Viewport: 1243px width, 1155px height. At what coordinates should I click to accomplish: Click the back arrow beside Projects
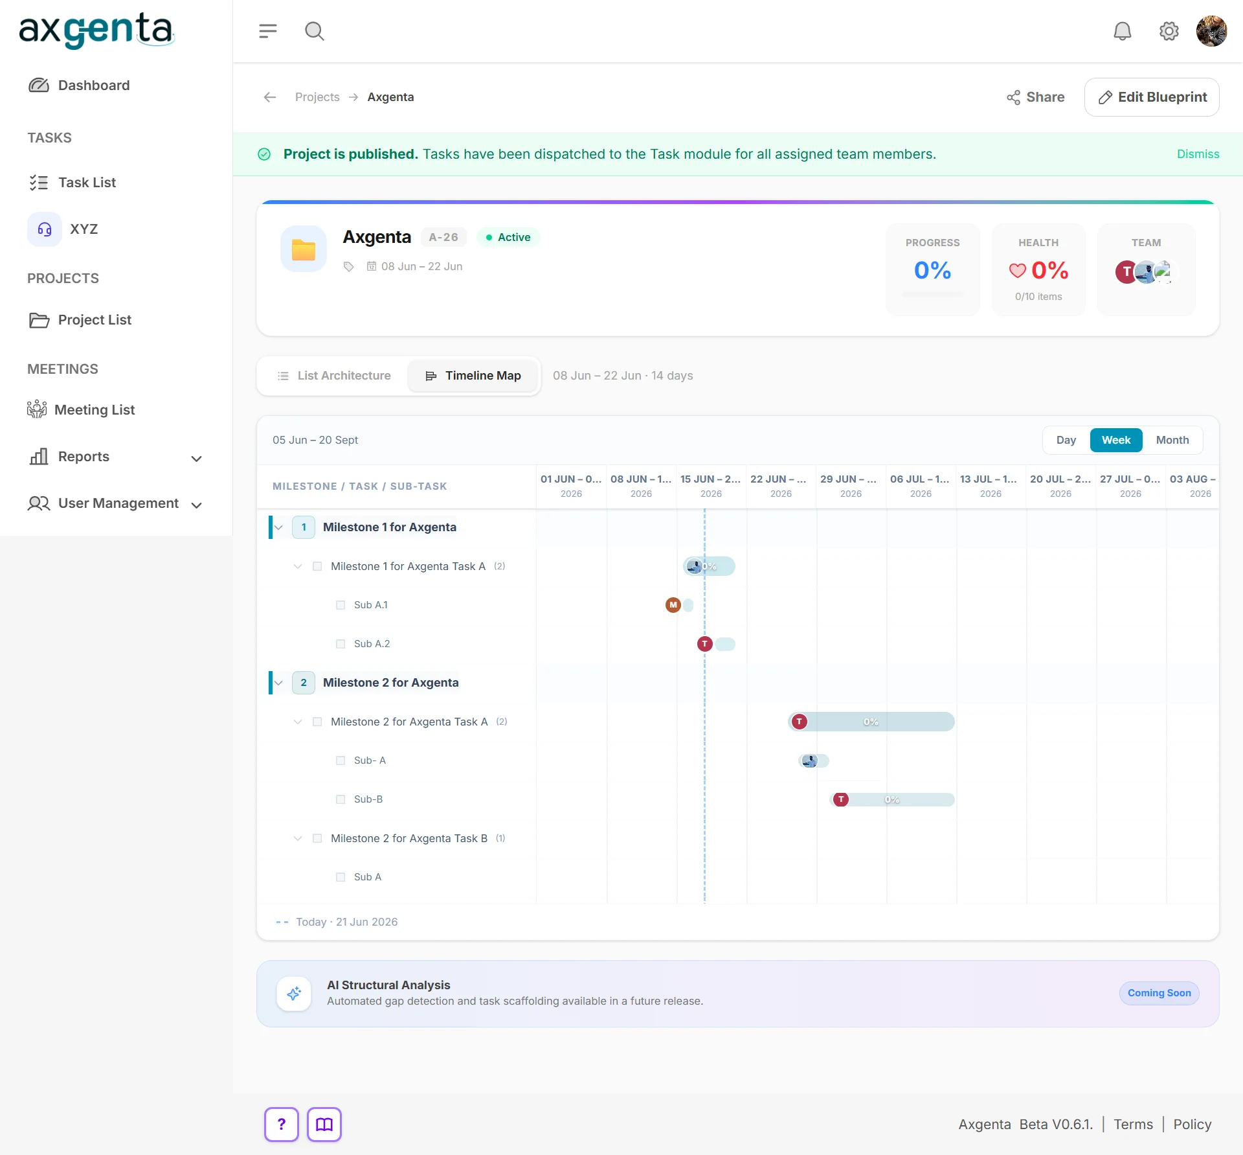(x=270, y=97)
